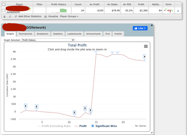This screenshot has height=135, width=187.
Task: Close the player details panel
Action: pos(152,25)
